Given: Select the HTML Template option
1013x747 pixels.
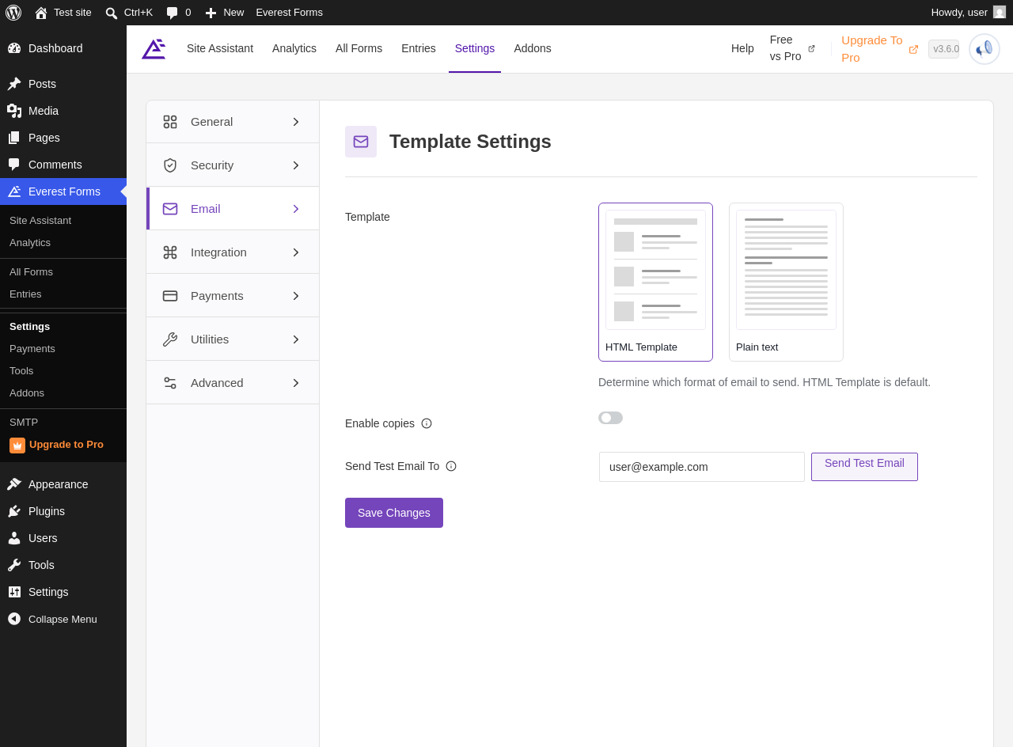Looking at the screenshot, I should 655,282.
